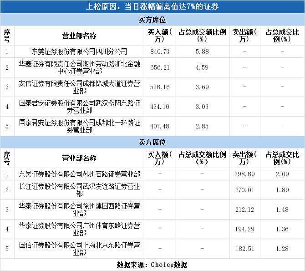
Task: Select sell amount 212.12
Action: click(x=245, y=210)
